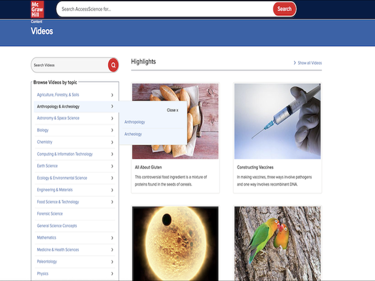Expand the Biology topic arrow
This screenshot has height=281, width=375.
click(112, 130)
